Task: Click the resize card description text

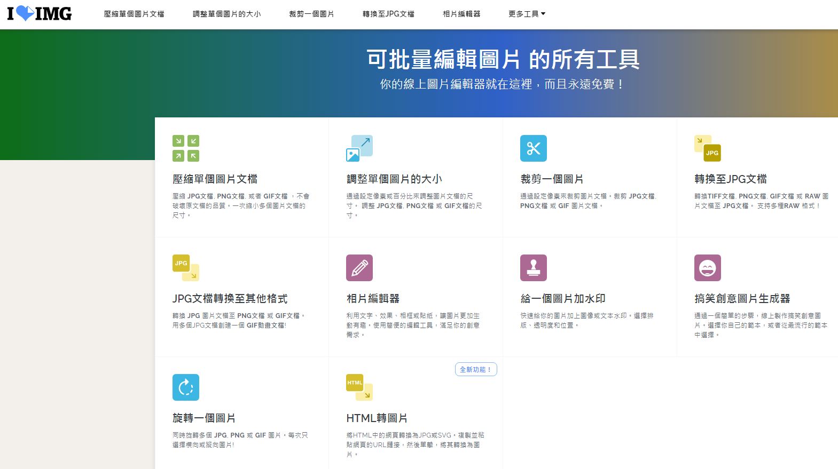Action: (x=414, y=205)
